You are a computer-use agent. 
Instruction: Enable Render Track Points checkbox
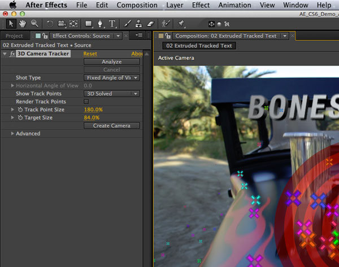86,102
